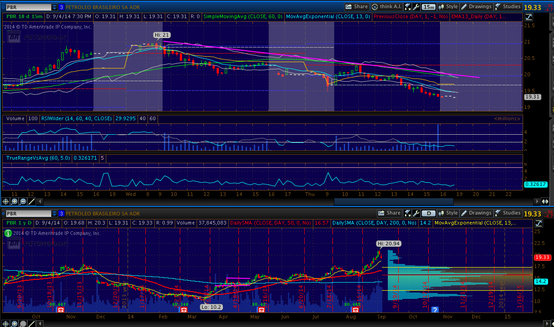Image resolution: width=554 pixels, height=327 pixels.
Task: Click the blue question mark icon on lower chart
Action: (435, 310)
